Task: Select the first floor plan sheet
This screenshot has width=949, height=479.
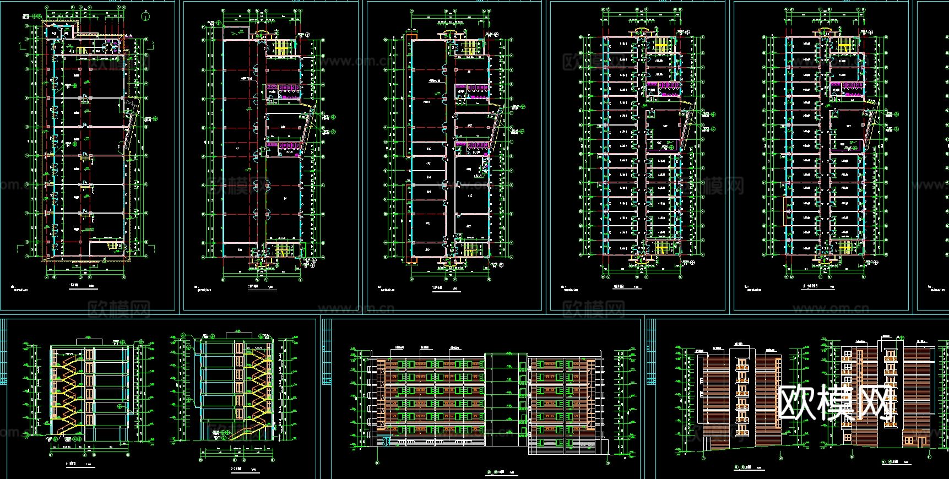Action: pyautogui.click(x=88, y=156)
